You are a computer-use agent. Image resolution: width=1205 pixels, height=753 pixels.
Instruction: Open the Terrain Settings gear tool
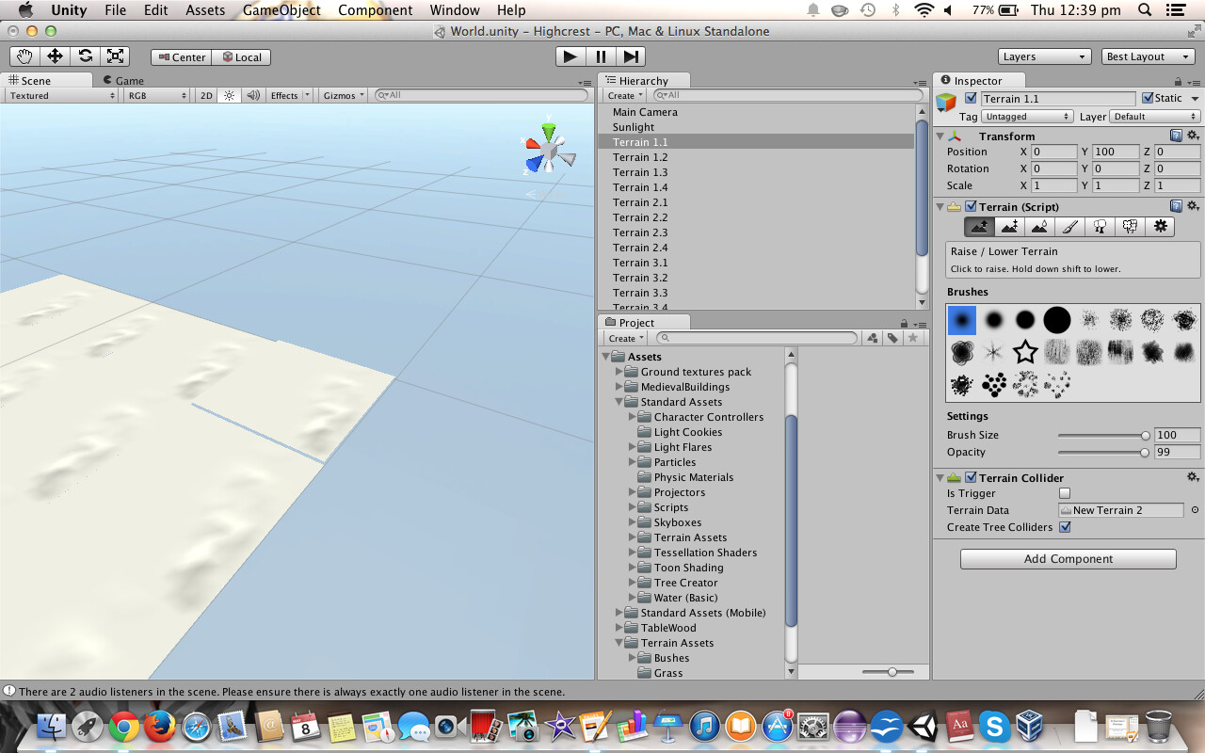[1160, 226]
